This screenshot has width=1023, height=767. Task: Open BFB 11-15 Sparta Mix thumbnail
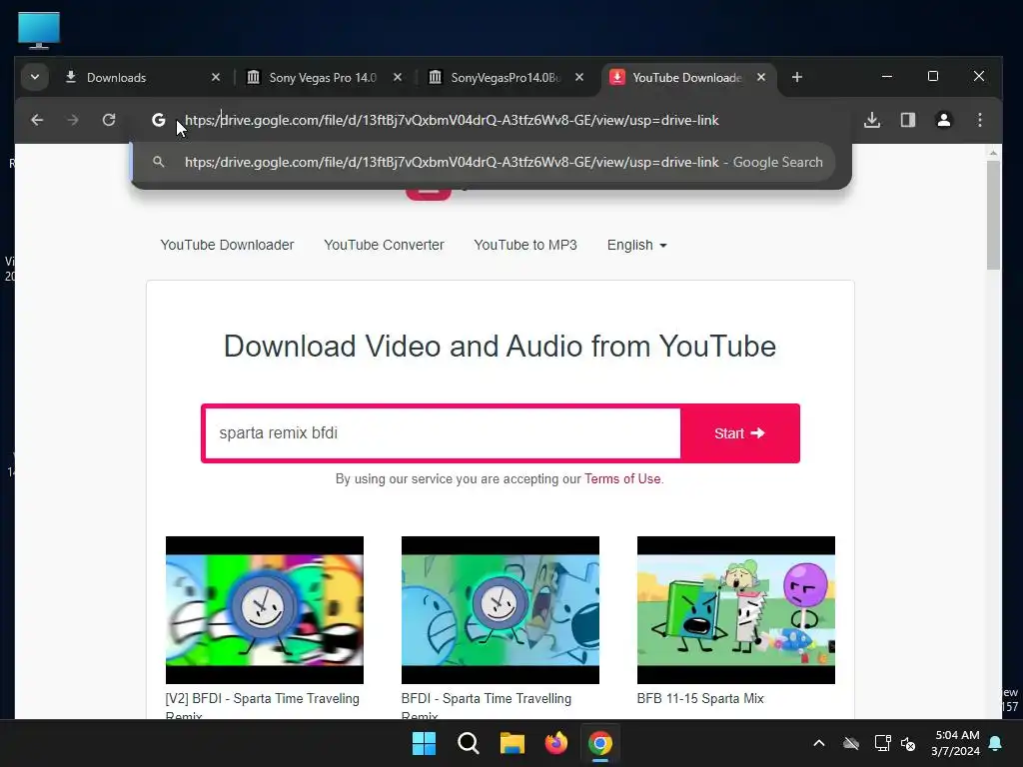(736, 610)
